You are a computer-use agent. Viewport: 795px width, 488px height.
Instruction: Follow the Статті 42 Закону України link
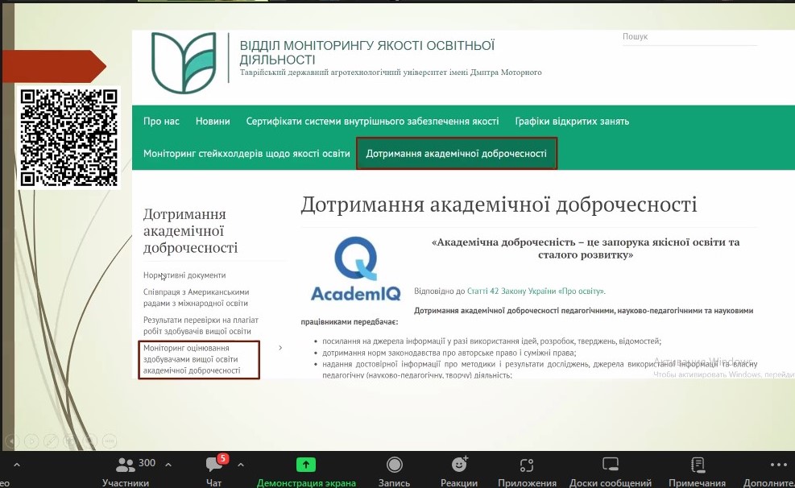pyautogui.click(x=536, y=292)
